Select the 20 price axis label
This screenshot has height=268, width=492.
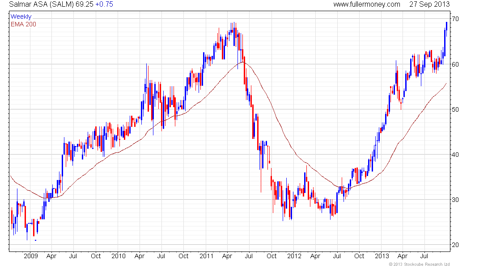click(x=455, y=245)
